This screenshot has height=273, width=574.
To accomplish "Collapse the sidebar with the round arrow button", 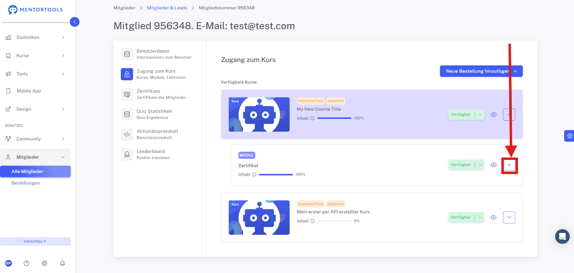I will coord(75,22).
